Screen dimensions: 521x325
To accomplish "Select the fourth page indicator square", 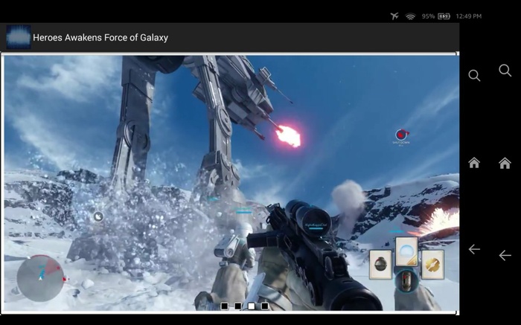I will 265,306.
